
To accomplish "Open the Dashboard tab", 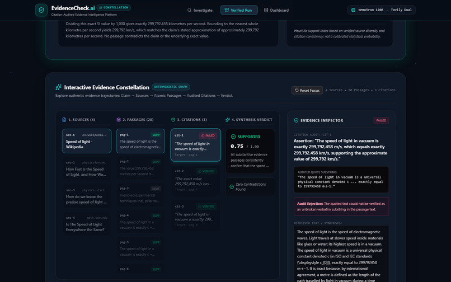I will pos(276,10).
